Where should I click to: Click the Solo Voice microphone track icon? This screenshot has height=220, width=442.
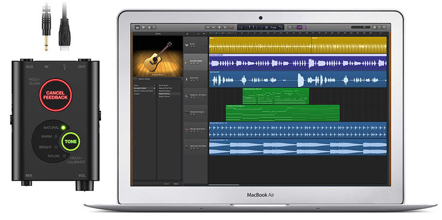187,79
